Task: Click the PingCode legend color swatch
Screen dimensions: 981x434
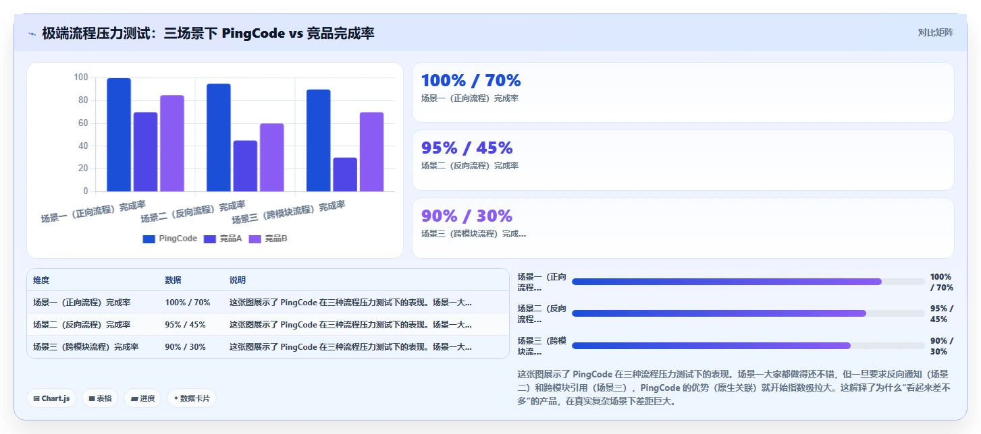Action: click(x=149, y=239)
